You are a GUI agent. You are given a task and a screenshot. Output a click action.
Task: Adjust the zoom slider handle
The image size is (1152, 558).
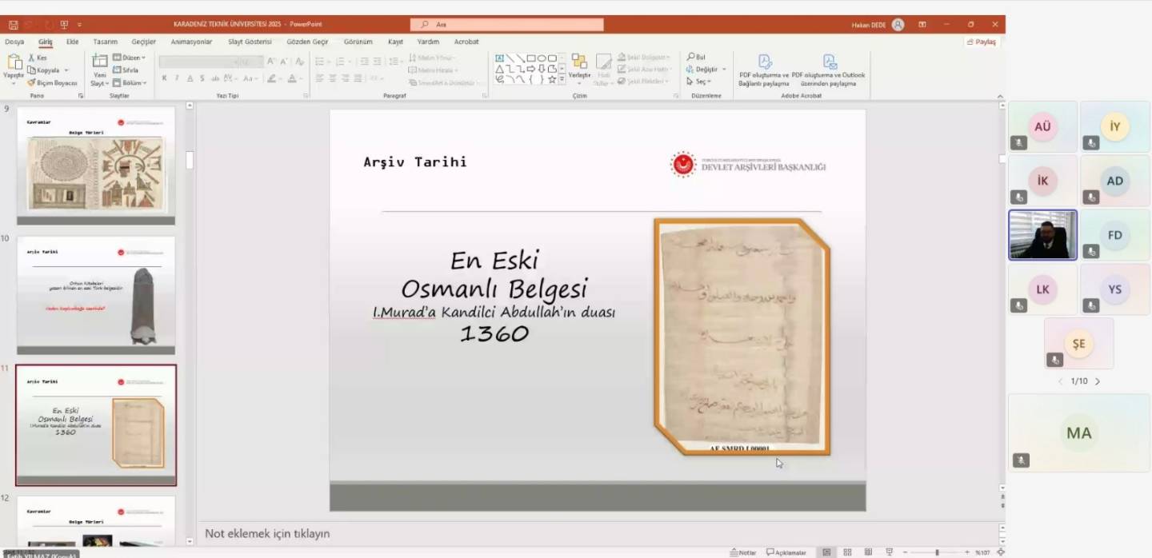click(x=937, y=552)
